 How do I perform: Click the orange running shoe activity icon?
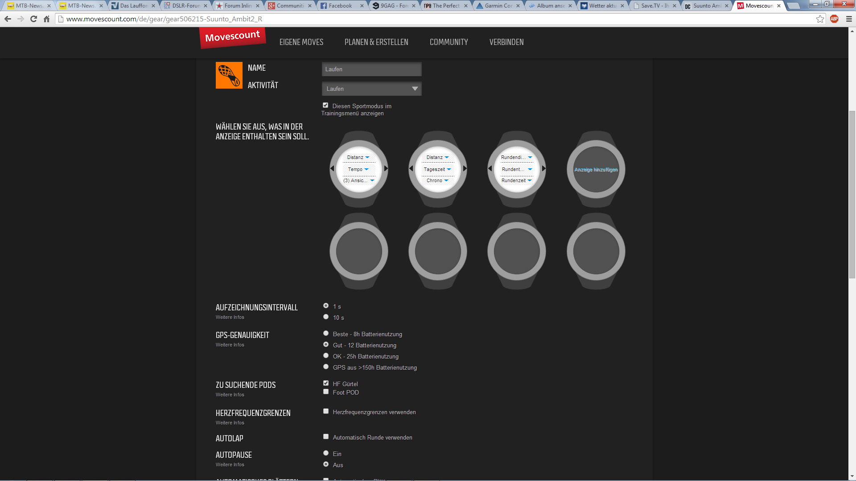click(229, 75)
